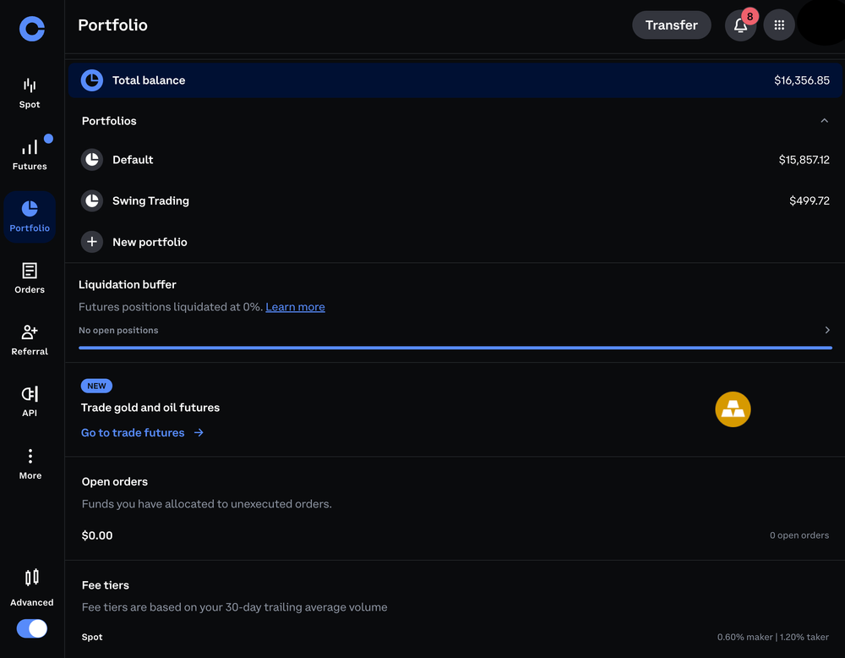Click the Transfer button
This screenshot has height=658, width=845.
pos(672,25)
